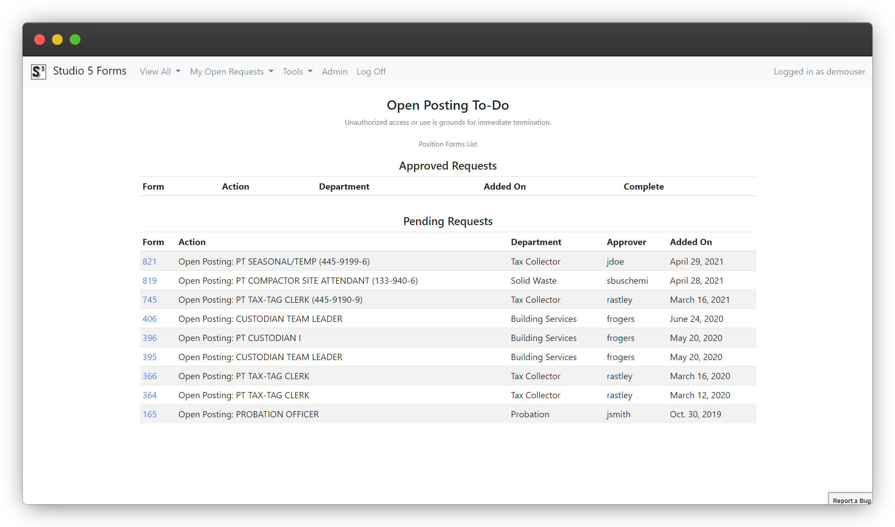The image size is (895, 527).
Task: Open the Position Forms List link
Action: [447, 144]
